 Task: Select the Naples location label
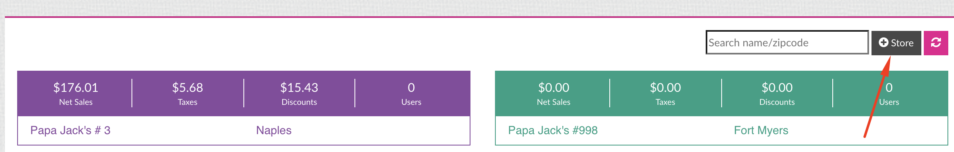tap(274, 130)
